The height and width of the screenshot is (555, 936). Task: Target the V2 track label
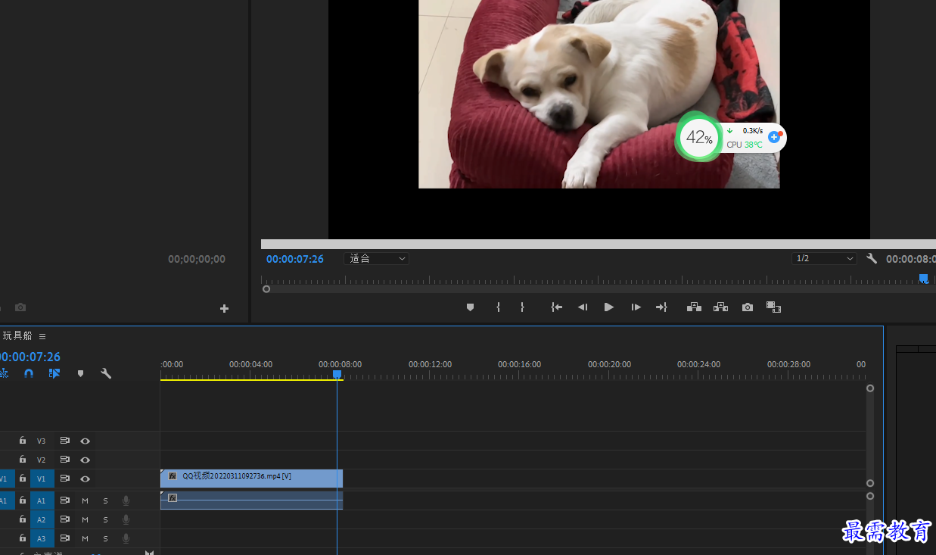pos(42,460)
